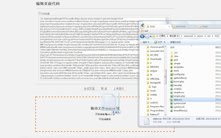Toggle the 自动压缩css、js checkbox
Image resolution: width=221 pixels, height=138 pixels.
pyautogui.click(x=97, y=114)
